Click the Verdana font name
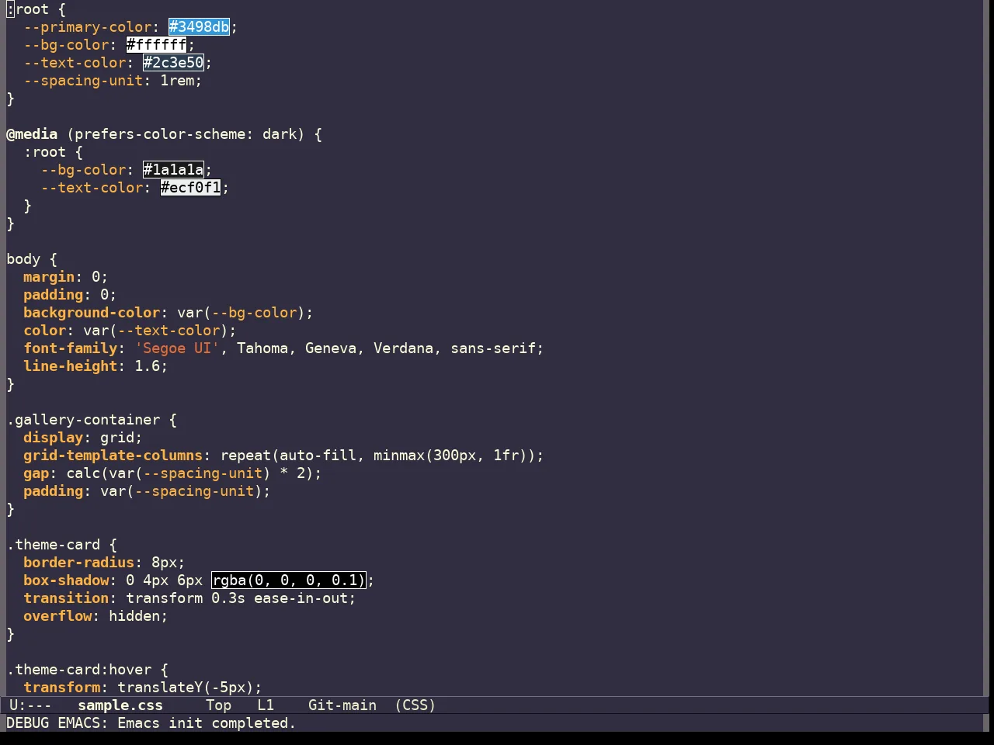994x745 pixels. tap(404, 348)
